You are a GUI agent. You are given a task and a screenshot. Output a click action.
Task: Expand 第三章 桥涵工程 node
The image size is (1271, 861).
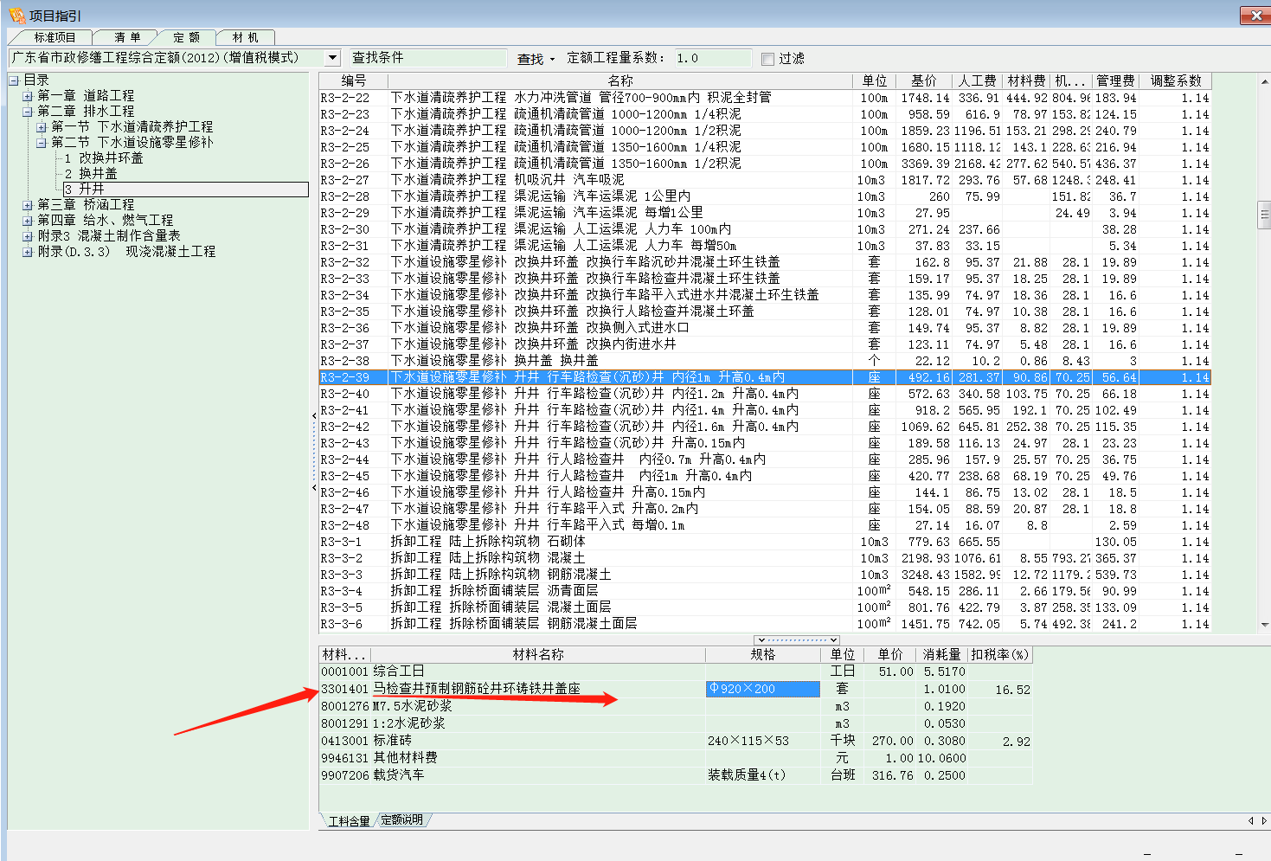tap(28, 205)
